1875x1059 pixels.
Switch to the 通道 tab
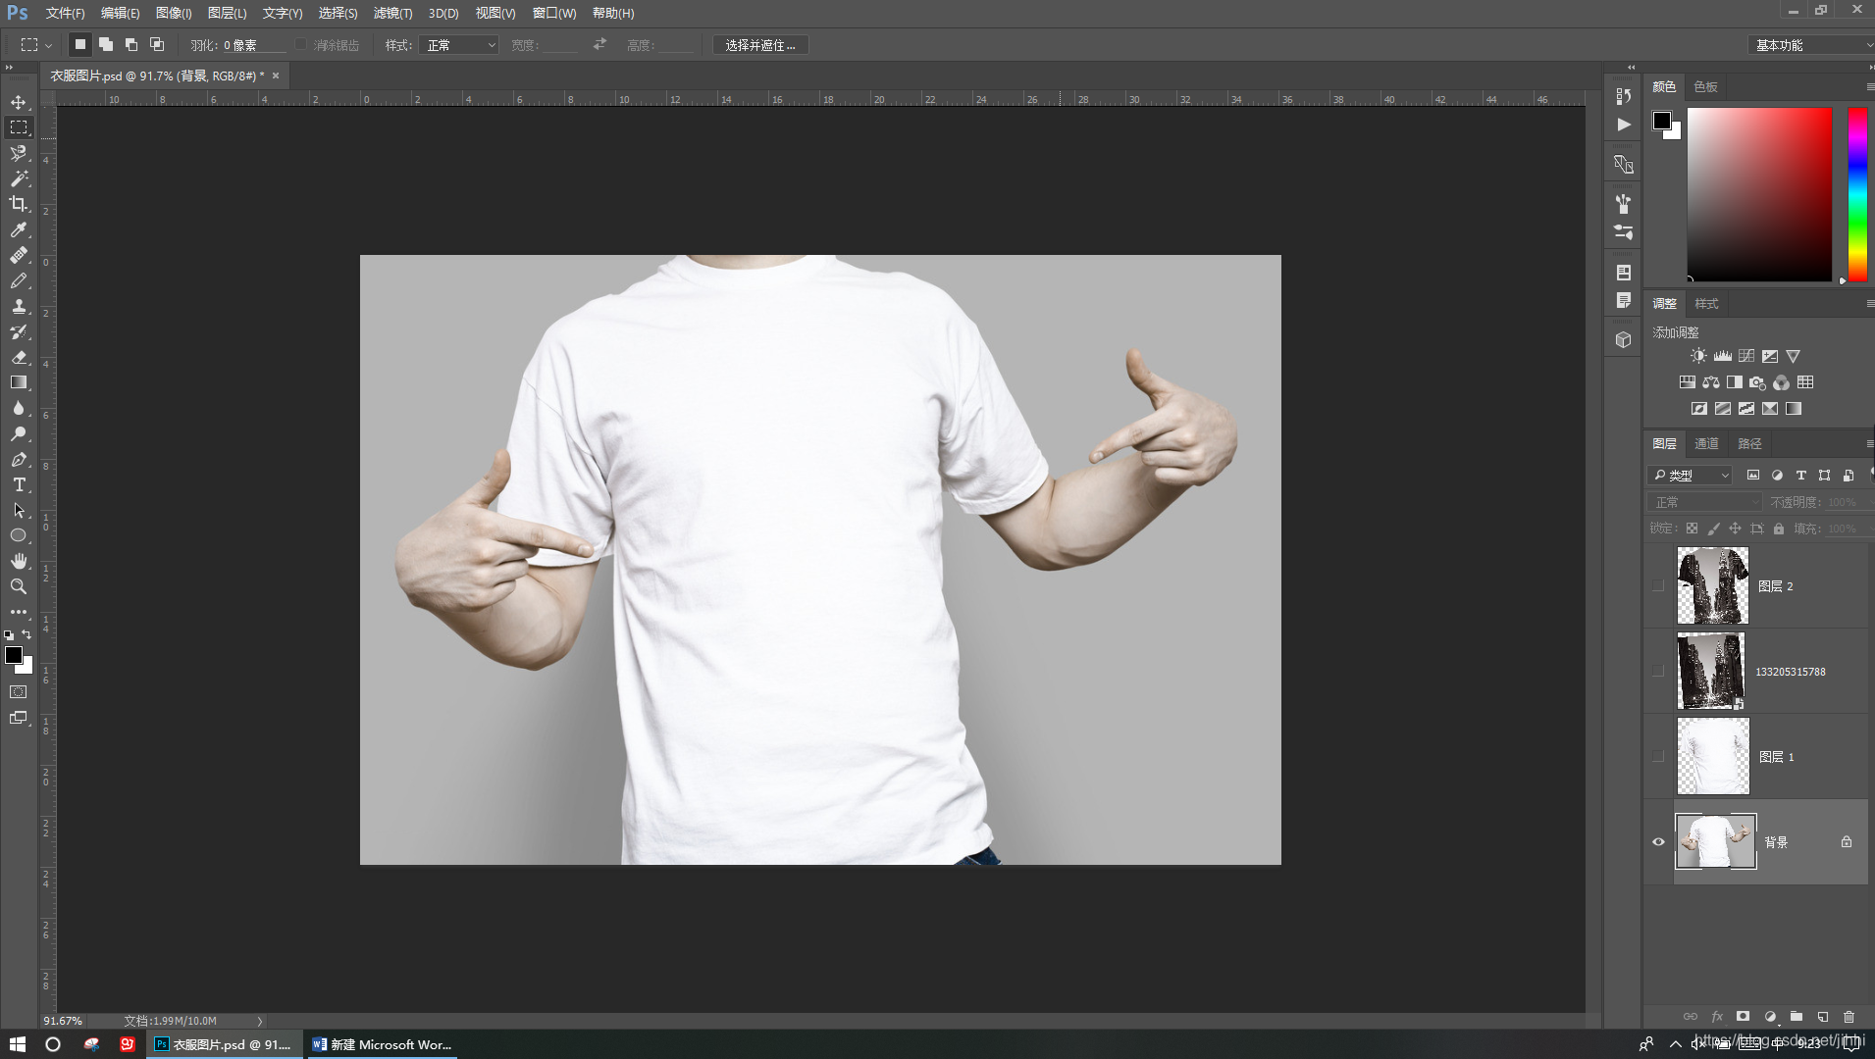click(1706, 444)
